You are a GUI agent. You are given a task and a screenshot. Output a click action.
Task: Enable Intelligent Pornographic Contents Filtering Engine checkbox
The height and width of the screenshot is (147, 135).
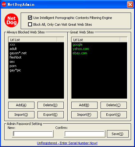(30, 18)
